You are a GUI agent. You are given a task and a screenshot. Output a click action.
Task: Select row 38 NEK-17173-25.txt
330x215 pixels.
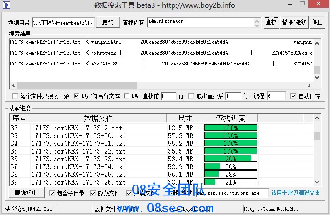(161, 174)
